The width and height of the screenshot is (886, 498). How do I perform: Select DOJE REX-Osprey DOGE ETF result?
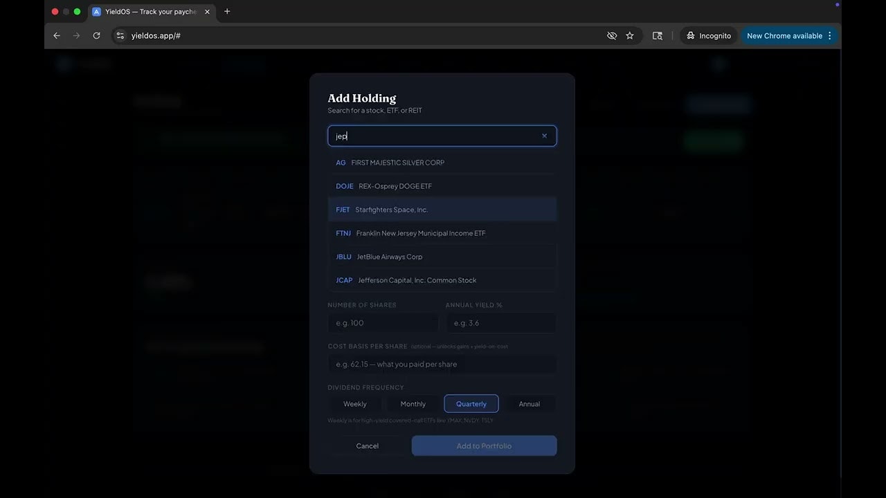pyautogui.click(x=442, y=186)
